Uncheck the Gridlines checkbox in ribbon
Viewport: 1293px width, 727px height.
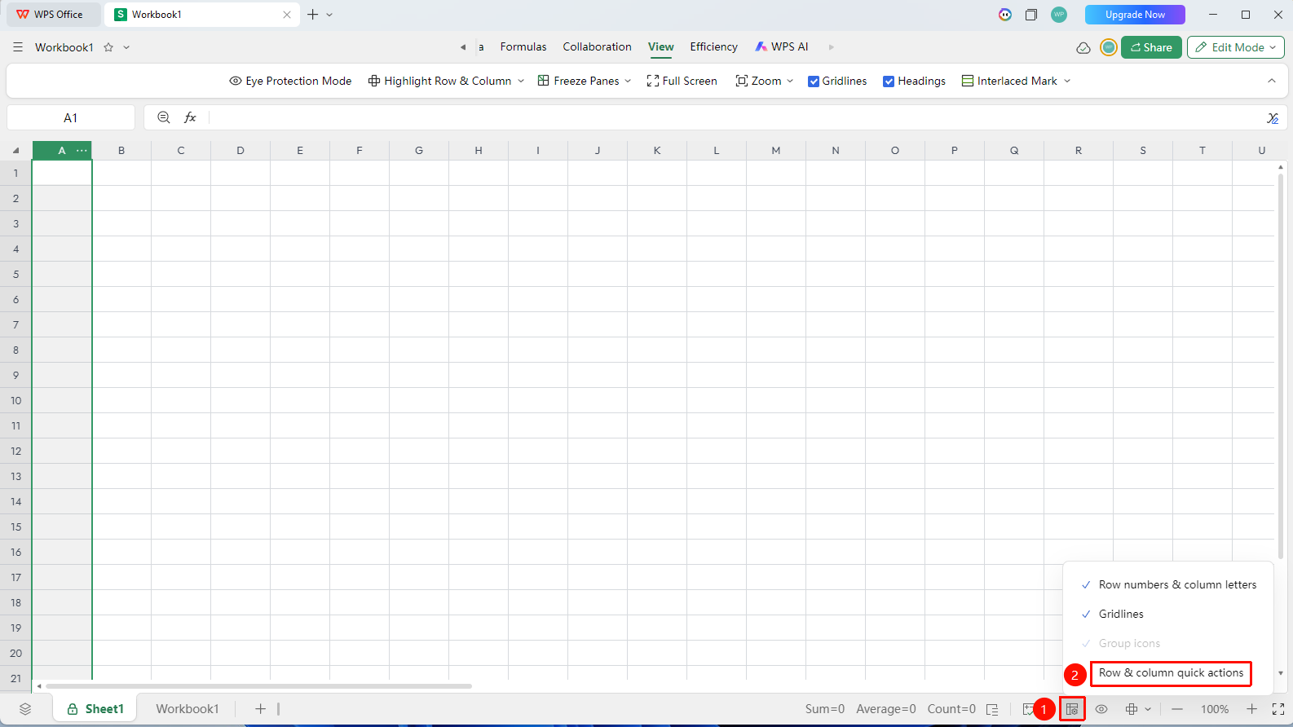click(814, 82)
